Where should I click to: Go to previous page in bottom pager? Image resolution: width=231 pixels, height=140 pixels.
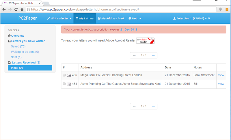point(134,106)
